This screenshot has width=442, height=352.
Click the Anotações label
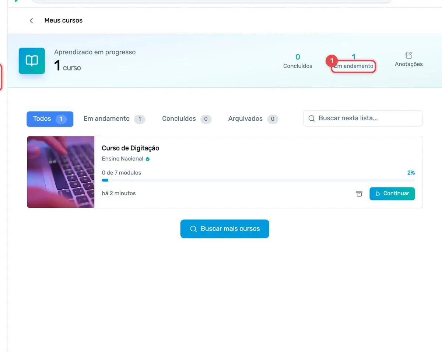click(x=409, y=64)
